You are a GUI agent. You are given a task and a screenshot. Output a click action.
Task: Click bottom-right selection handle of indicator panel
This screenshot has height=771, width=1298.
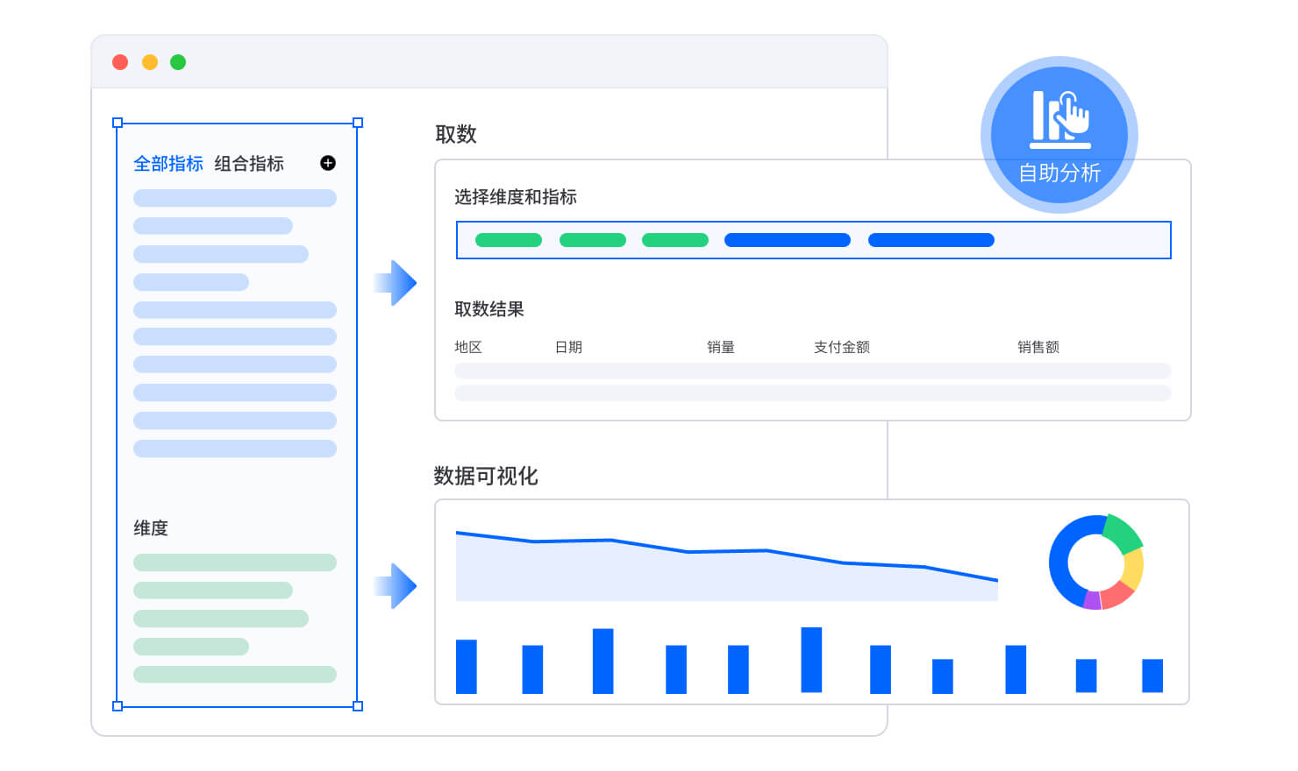pyautogui.click(x=358, y=706)
